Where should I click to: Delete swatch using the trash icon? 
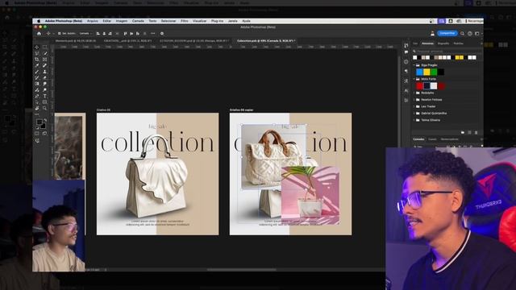click(476, 132)
